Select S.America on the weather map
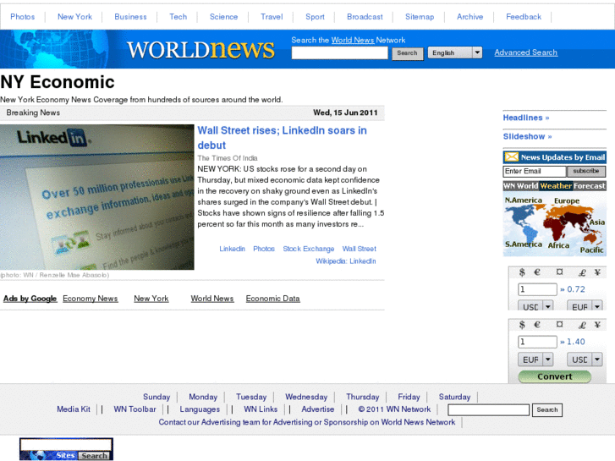The height and width of the screenshot is (461, 615). [524, 244]
